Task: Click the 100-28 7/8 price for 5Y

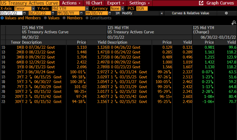Action: click(78, 82)
